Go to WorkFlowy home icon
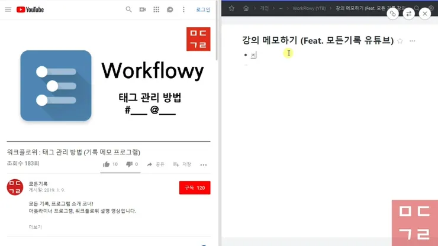This screenshot has height=246, width=438. click(x=246, y=8)
